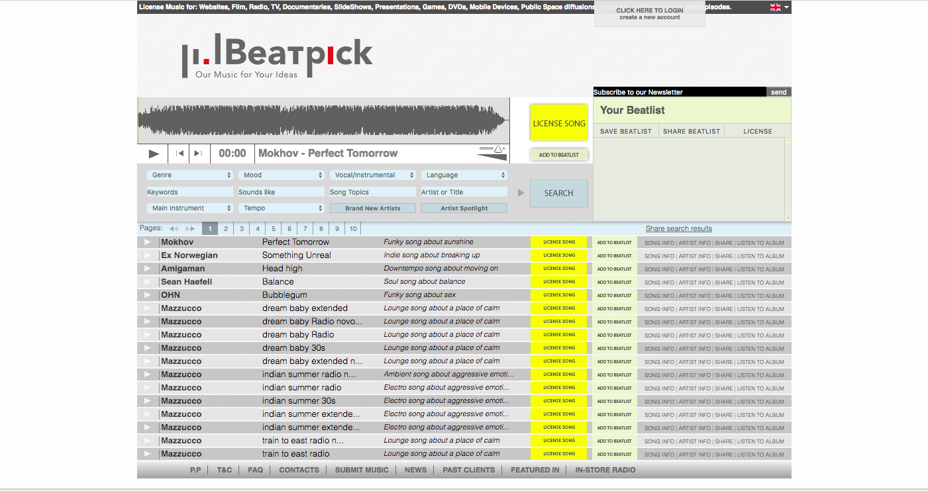Screen dimensions: 928x491
Task: Click the SEARCH button
Action: (558, 193)
